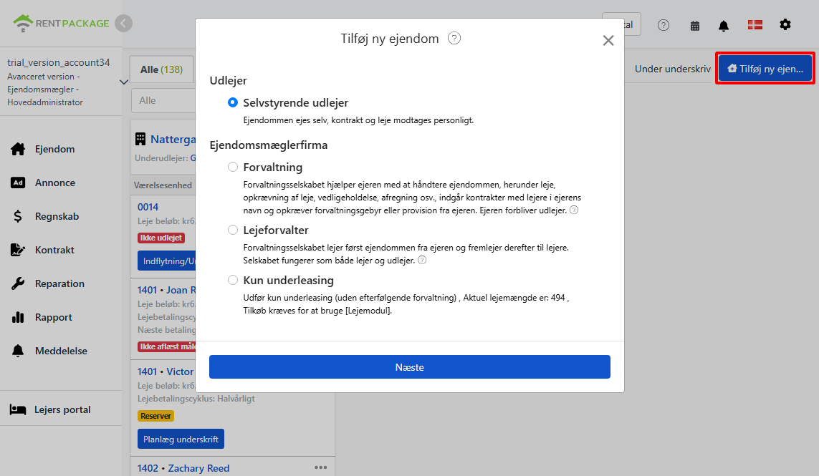Select Kun underleasing radio option

click(233, 280)
